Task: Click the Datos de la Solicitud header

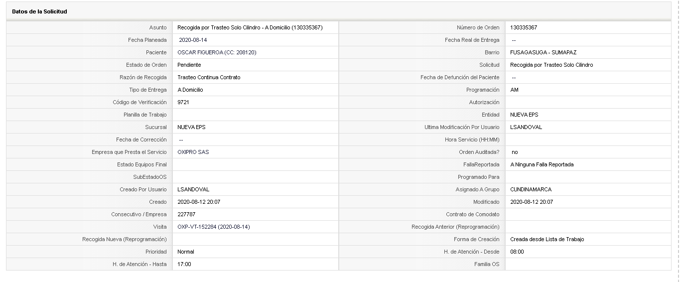Action: [40, 11]
